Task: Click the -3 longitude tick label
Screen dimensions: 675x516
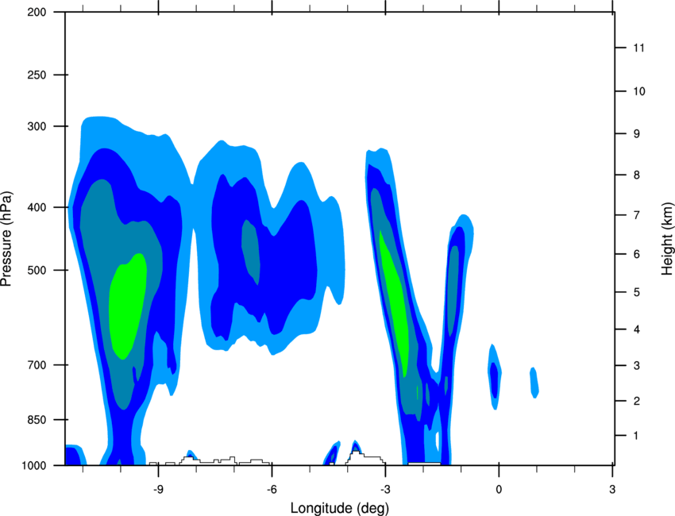Action: coord(385,489)
